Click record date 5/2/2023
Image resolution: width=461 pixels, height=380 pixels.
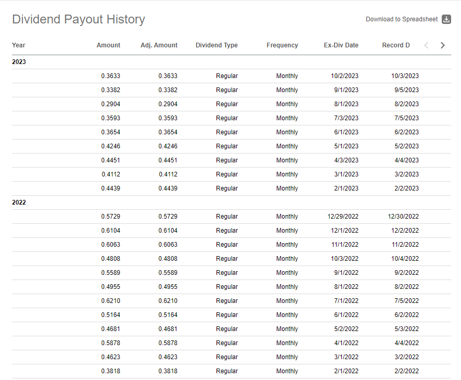(x=406, y=146)
